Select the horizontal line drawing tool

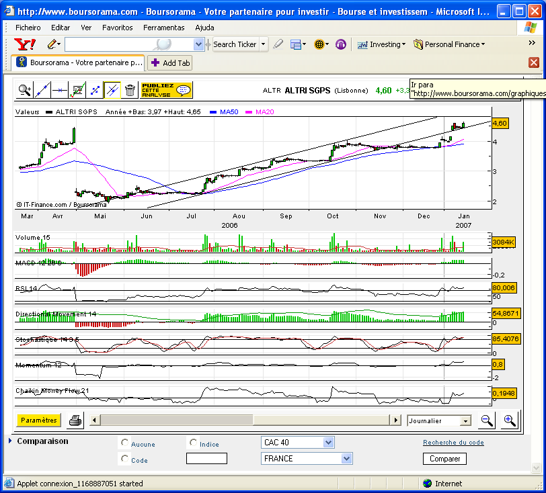tap(60, 91)
